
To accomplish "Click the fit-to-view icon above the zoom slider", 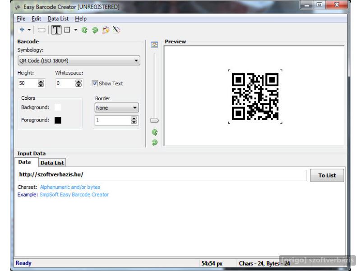I will (154, 44).
